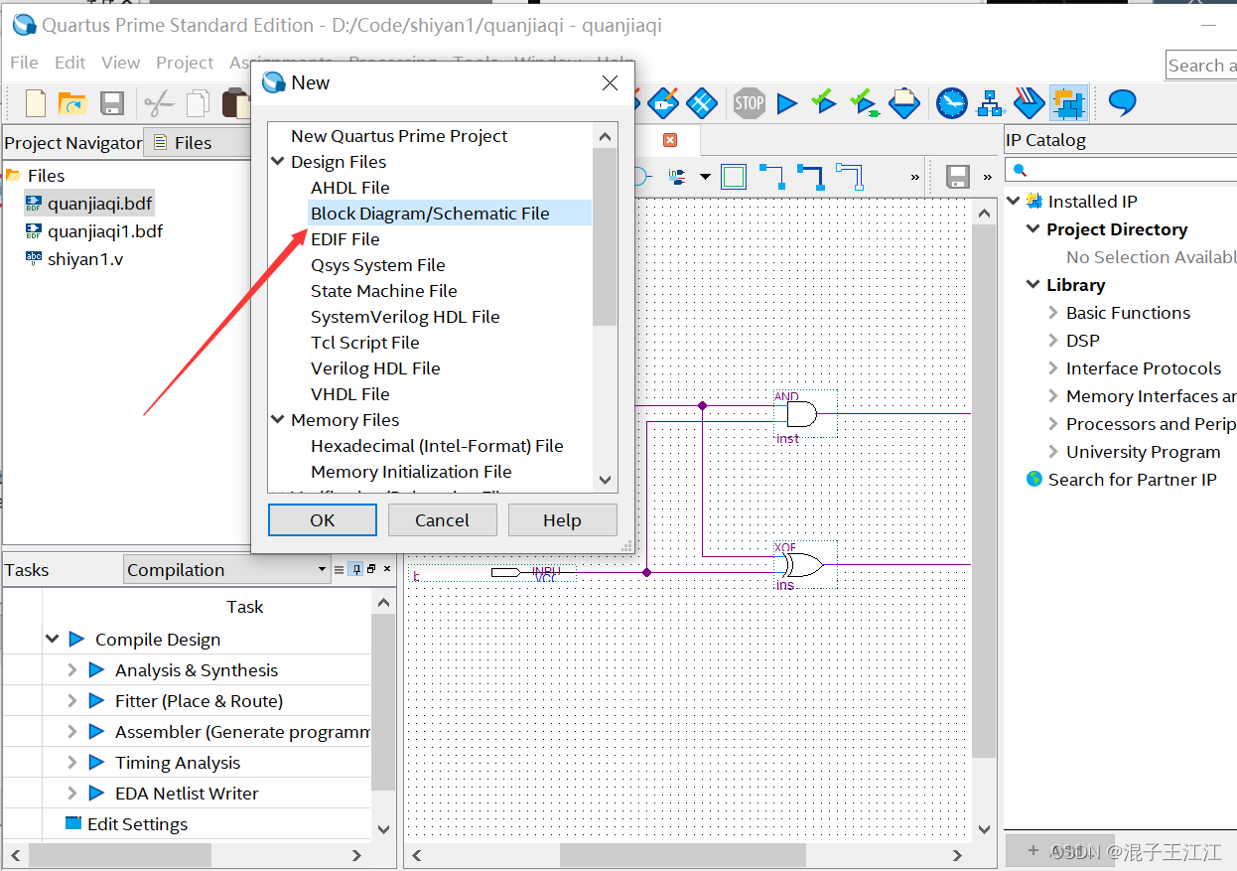Screen dimensions: 1237x871
Task: Expand the Analysis & Synthesis task
Action: click(71, 670)
